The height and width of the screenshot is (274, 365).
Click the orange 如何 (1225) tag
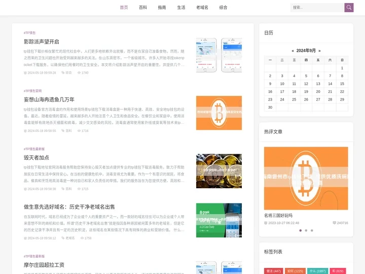[x=295, y=271]
